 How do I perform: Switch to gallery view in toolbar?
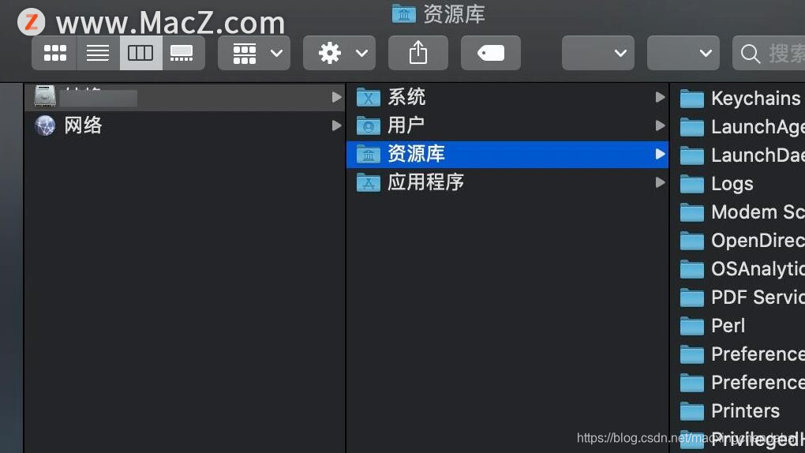click(183, 53)
